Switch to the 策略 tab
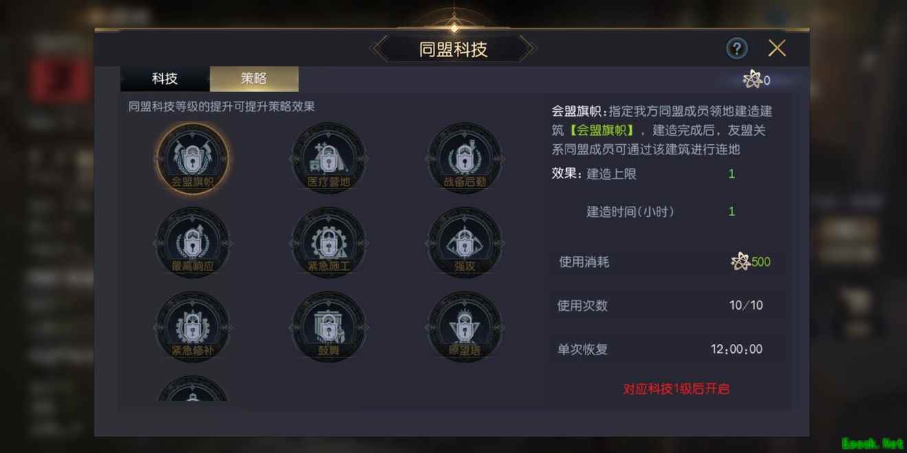 (x=254, y=79)
